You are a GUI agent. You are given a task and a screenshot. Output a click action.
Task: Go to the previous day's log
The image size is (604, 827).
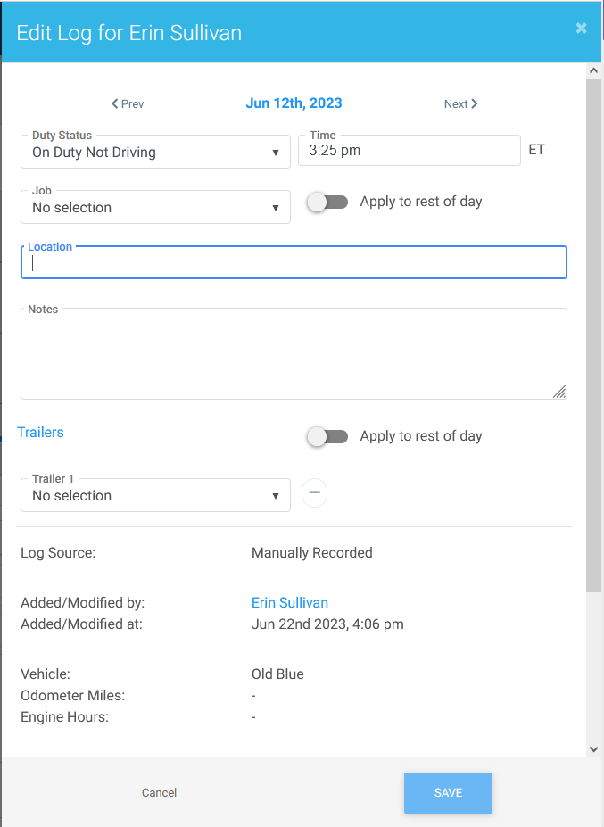(x=128, y=104)
